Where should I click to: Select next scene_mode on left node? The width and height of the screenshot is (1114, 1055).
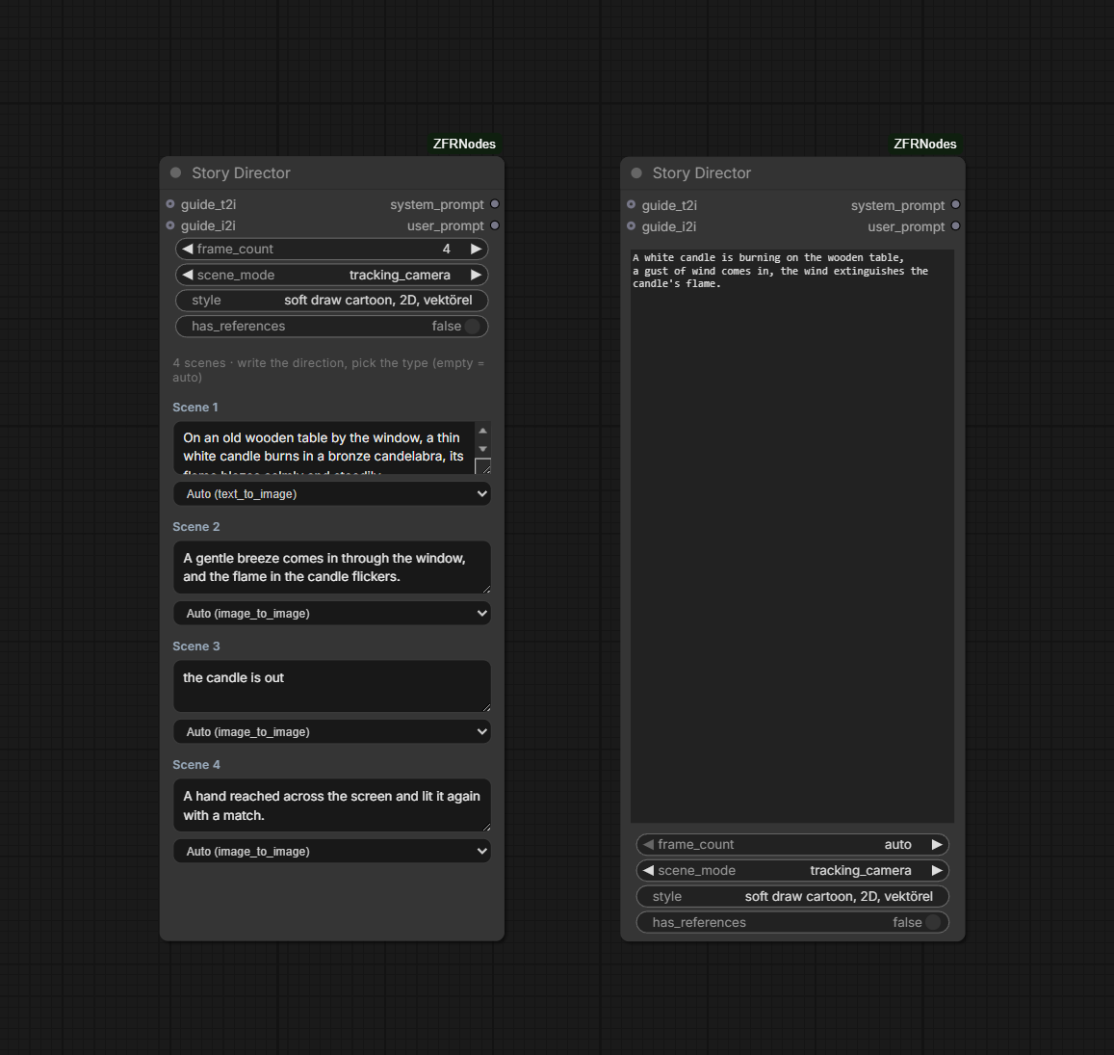(476, 275)
